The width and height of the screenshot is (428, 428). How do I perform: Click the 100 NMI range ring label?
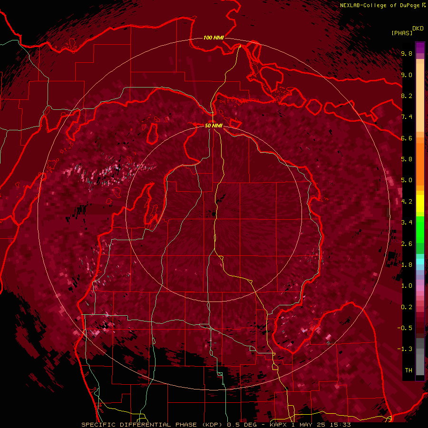click(x=214, y=38)
